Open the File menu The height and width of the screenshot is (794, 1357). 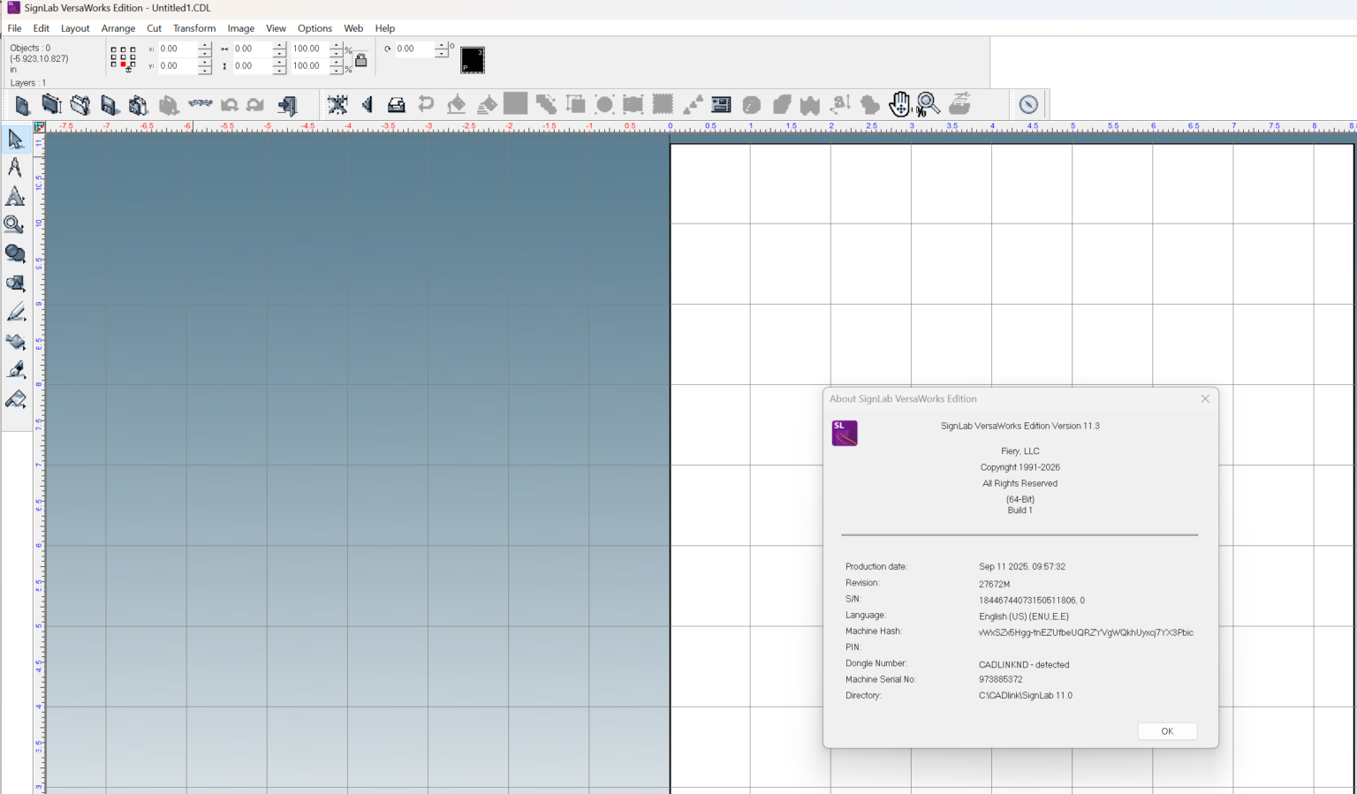tap(14, 28)
